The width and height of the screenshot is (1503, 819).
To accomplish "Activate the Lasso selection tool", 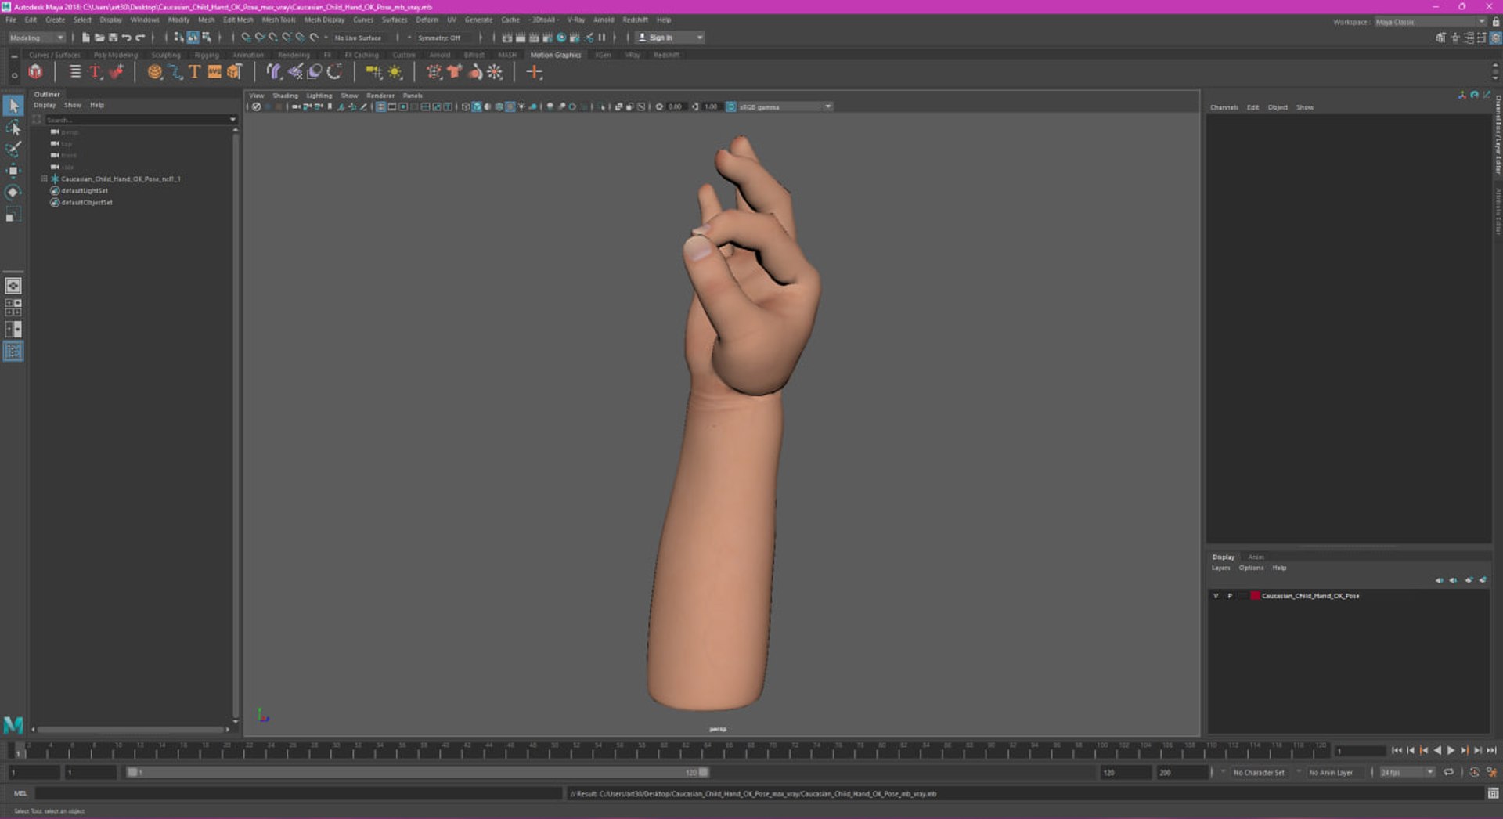I will coord(13,127).
